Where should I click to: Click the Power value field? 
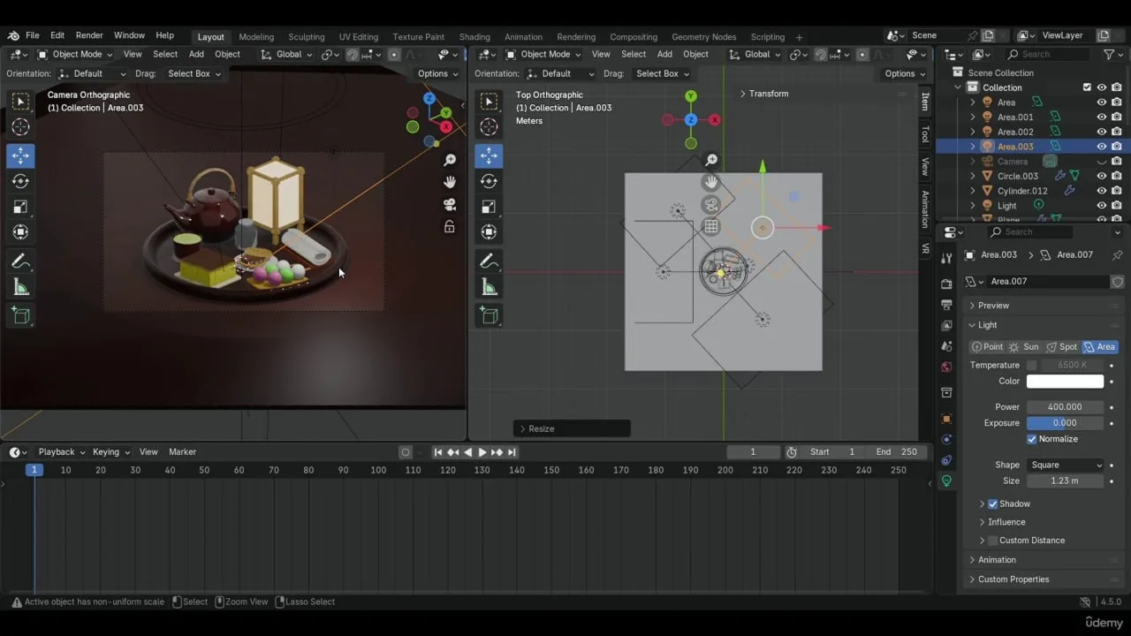pyautogui.click(x=1065, y=407)
